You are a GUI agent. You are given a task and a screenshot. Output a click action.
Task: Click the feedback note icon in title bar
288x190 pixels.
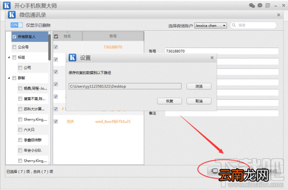tap(268, 6)
